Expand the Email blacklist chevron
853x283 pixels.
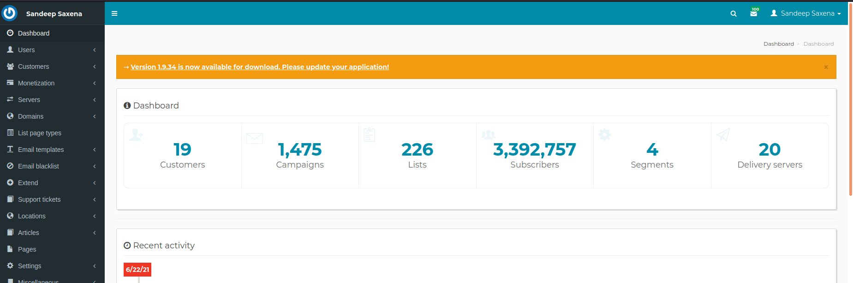pos(95,166)
